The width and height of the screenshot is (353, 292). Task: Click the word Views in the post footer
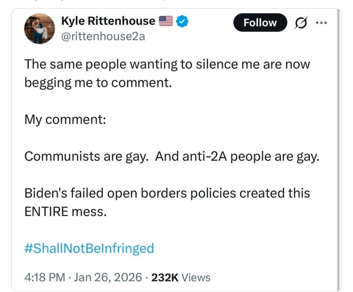click(196, 278)
